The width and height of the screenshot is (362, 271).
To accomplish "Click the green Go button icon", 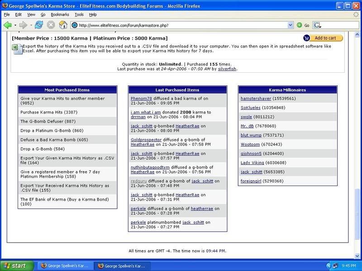I will click(x=299, y=25).
